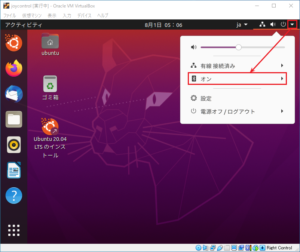Open the Help icon in the dock
The height and width of the screenshot is (252, 300).
pyautogui.click(x=14, y=196)
